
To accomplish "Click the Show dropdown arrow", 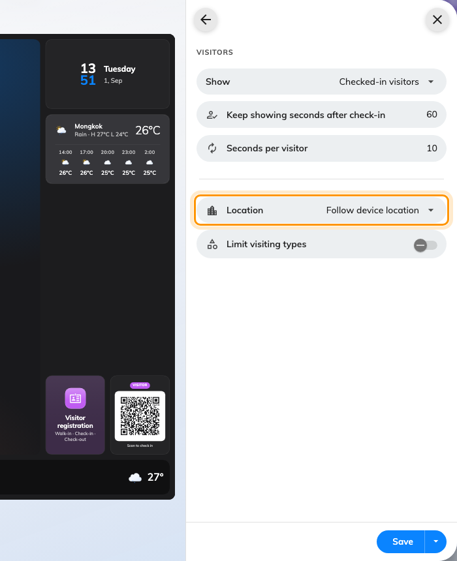I will pos(431,82).
